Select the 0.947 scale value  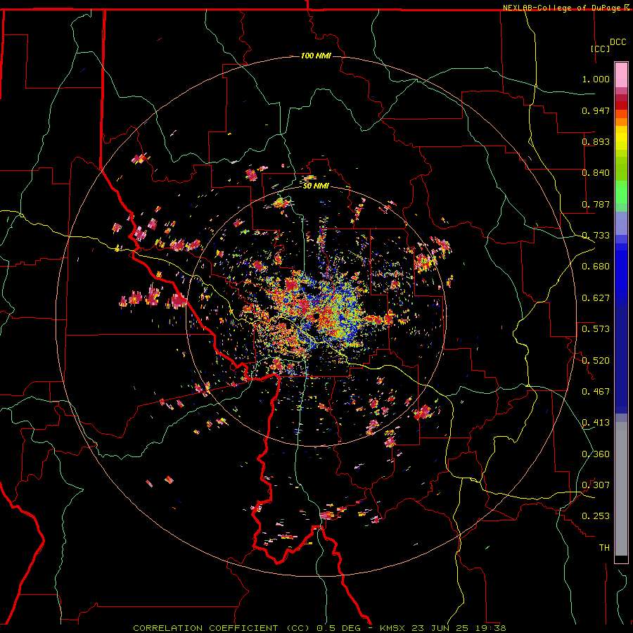tap(596, 110)
